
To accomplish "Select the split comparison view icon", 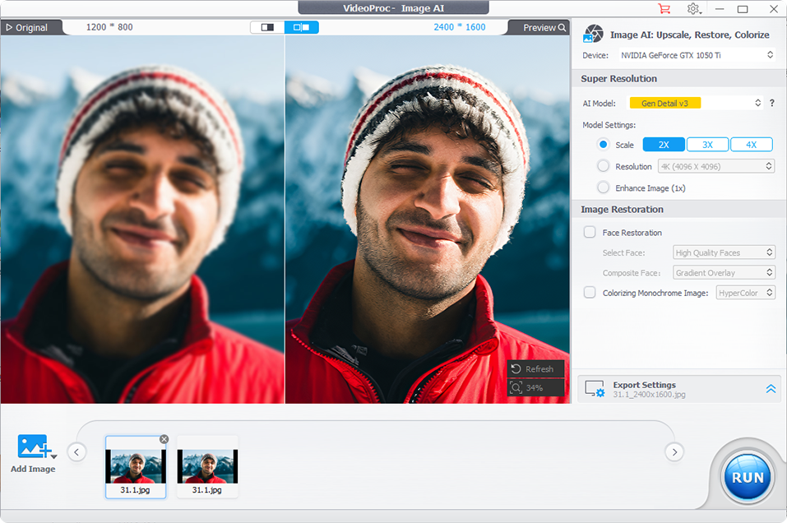I will tap(302, 27).
